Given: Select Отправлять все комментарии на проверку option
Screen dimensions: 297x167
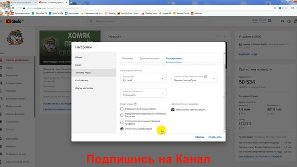Looking at the screenshot, I should coord(122,122).
